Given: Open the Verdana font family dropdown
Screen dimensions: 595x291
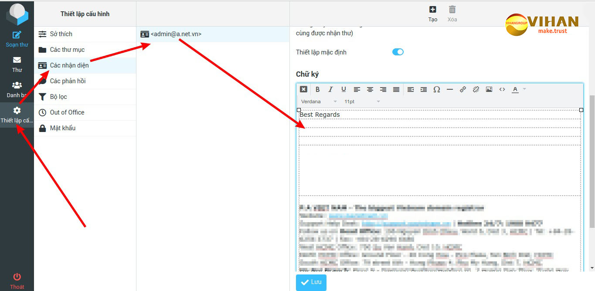Looking at the screenshot, I should pyautogui.click(x=319, y=102).
